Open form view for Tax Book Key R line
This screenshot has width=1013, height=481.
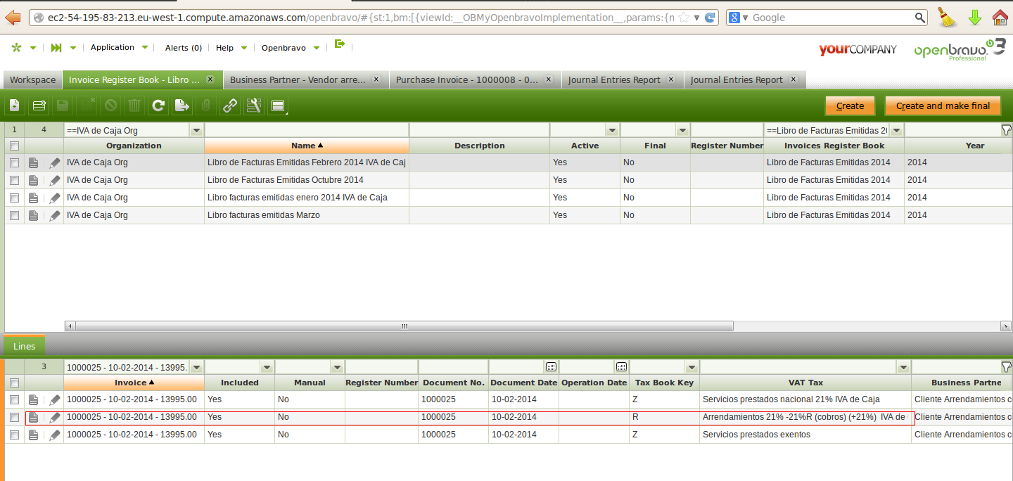[34, 418]
